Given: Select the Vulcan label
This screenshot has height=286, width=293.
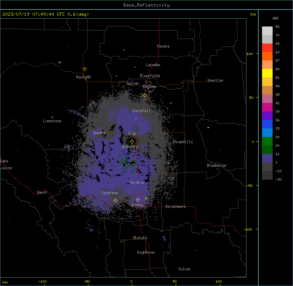Looking at the screenshot, I should click(185, 269).
